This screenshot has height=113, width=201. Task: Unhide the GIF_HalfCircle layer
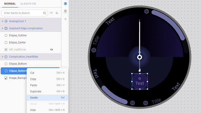tap(51, 50)
